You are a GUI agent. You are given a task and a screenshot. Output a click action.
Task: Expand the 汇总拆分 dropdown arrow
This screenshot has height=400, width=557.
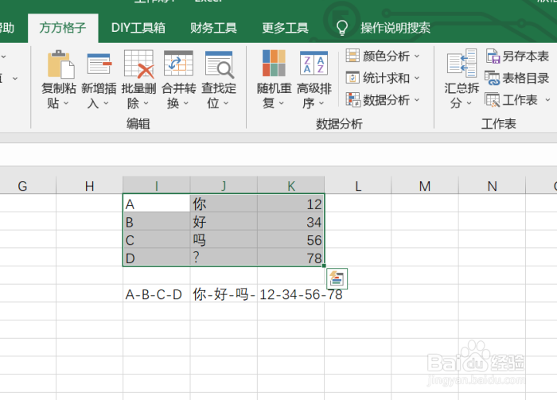(469, 103)
